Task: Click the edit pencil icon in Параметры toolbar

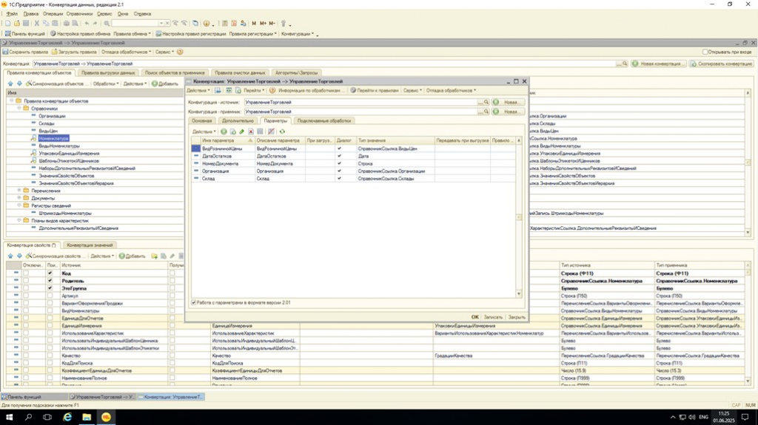Action: [x=242, y=132]
